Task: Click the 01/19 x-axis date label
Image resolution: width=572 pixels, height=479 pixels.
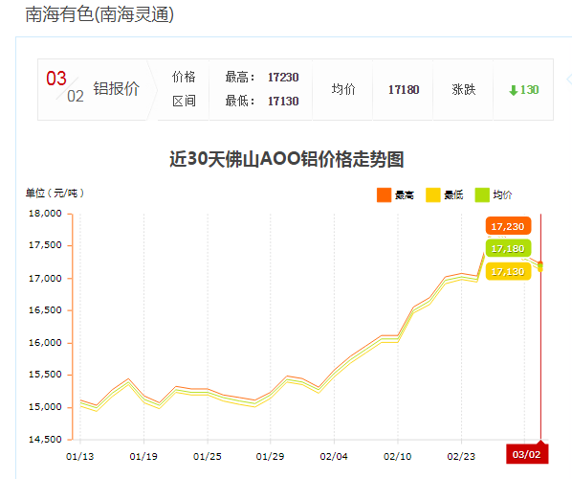Action: tap(143, 456)
